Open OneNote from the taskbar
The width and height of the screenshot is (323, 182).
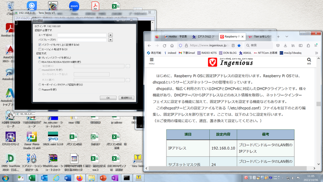coord(115,178)
